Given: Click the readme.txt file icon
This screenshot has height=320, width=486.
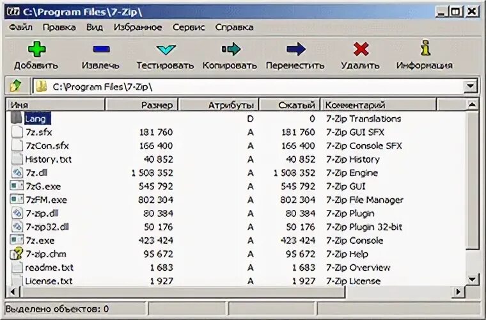Looking at the screenshot, I should tap(17, 268).
